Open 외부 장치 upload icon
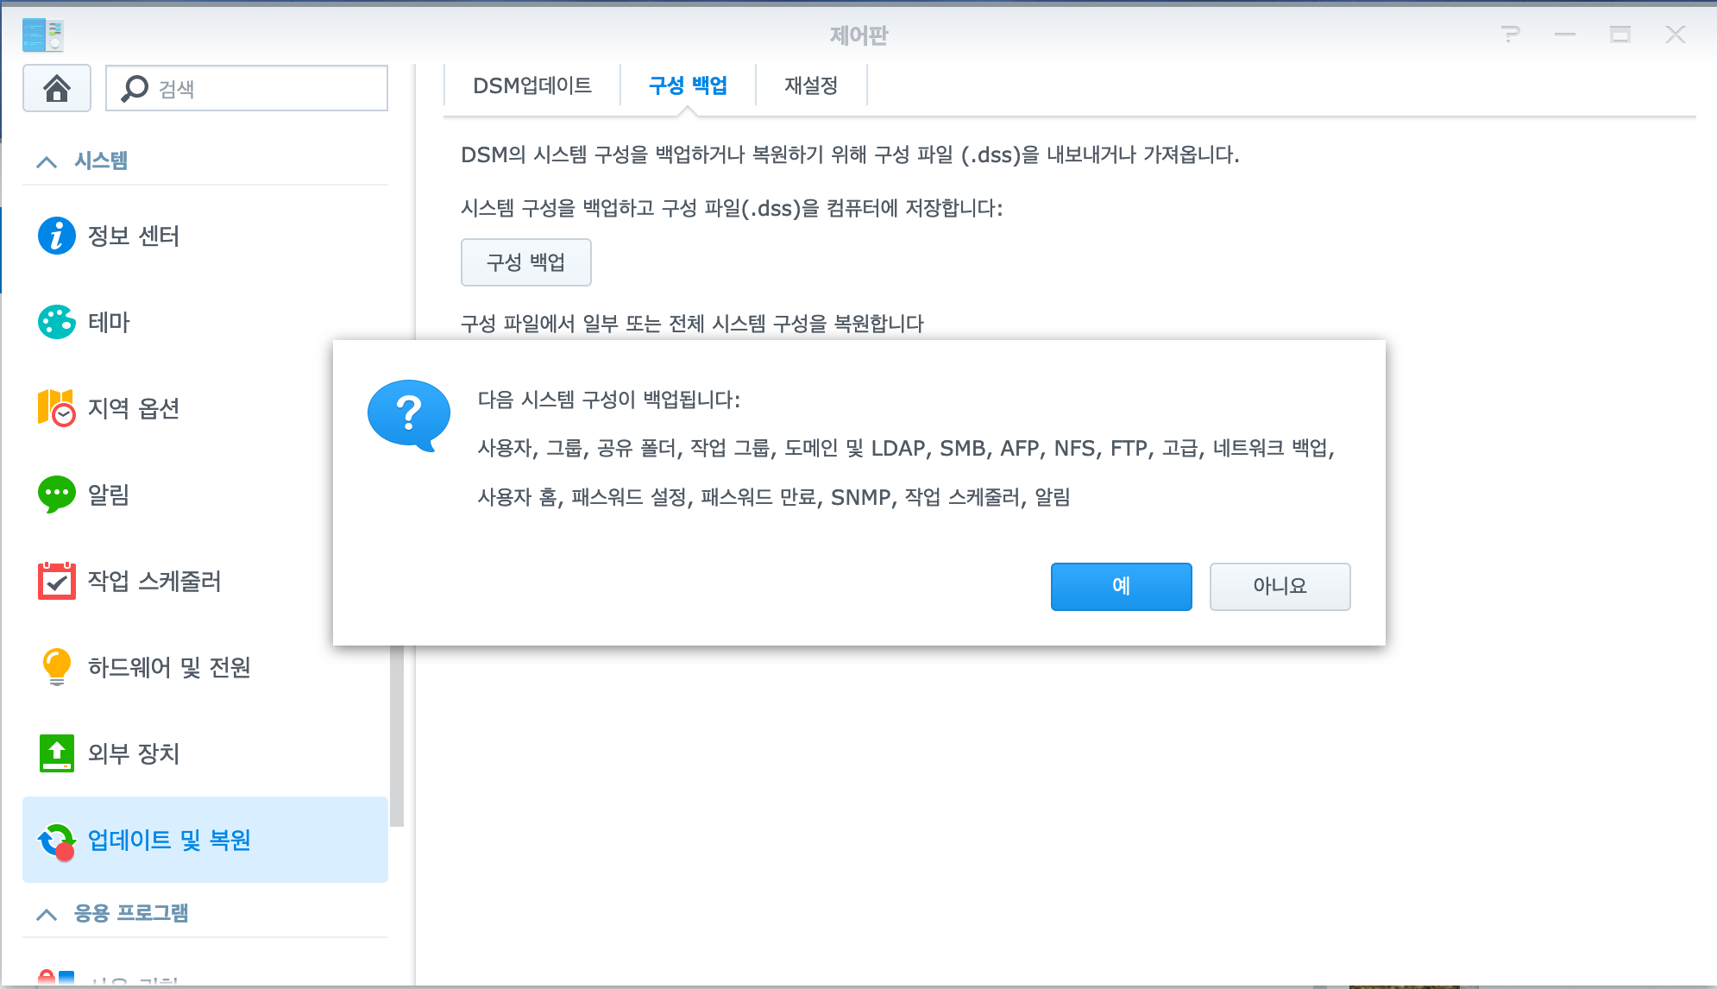Image resolution: width=1717 pixels, height=989 pixels. pyautogui.click(x=57, y=753)
